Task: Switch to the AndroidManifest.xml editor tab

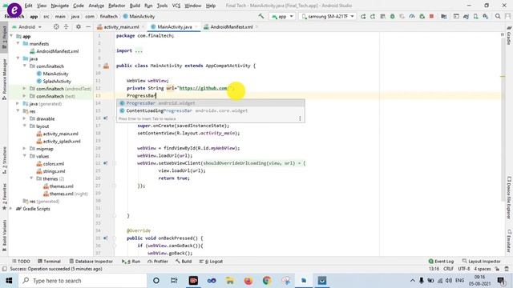Action: [x=232, y=26]
